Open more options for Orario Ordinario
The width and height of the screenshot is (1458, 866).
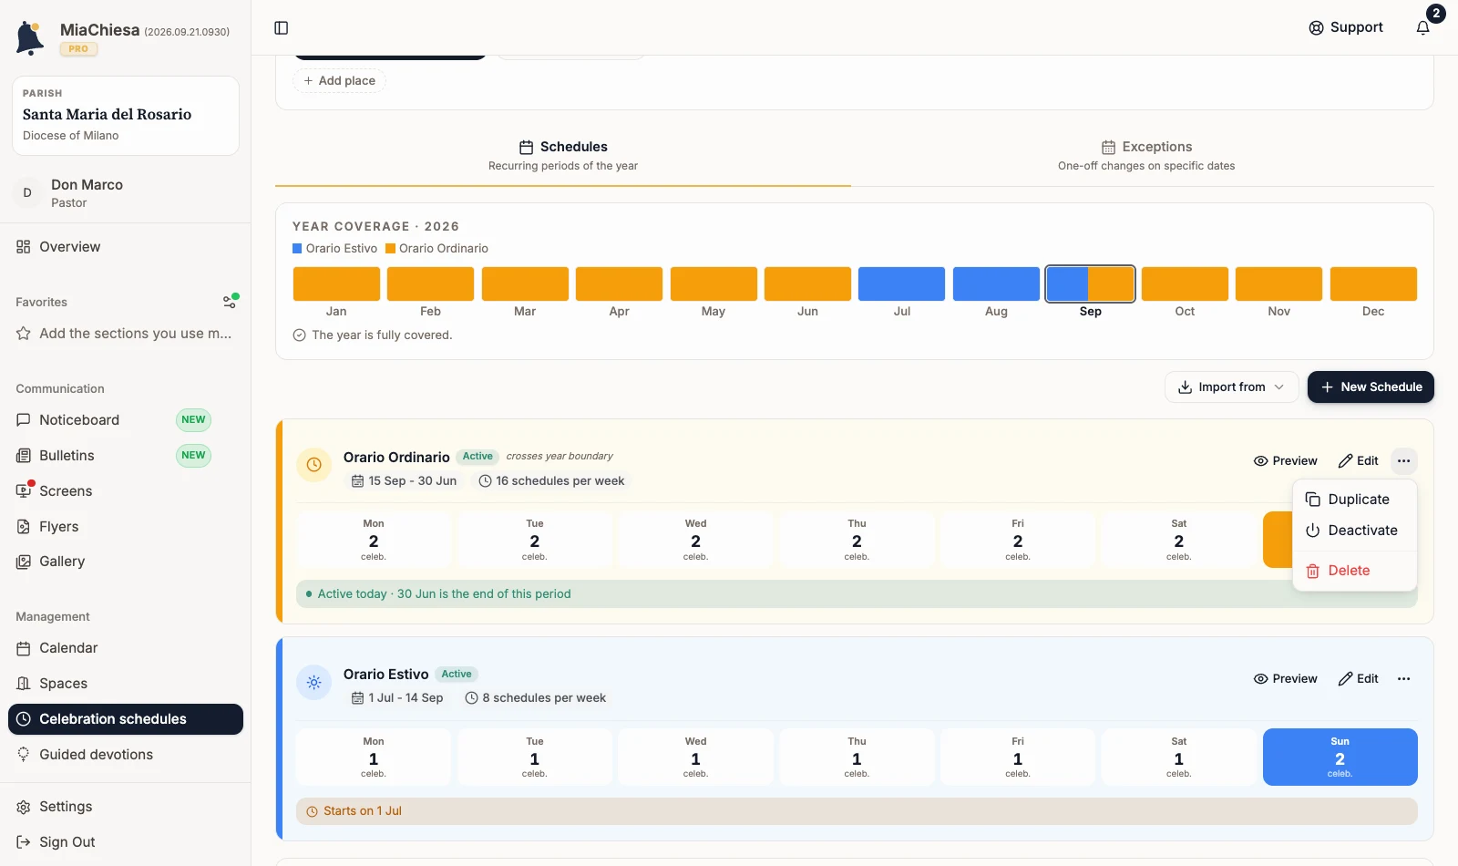(x=1403, y=461)
